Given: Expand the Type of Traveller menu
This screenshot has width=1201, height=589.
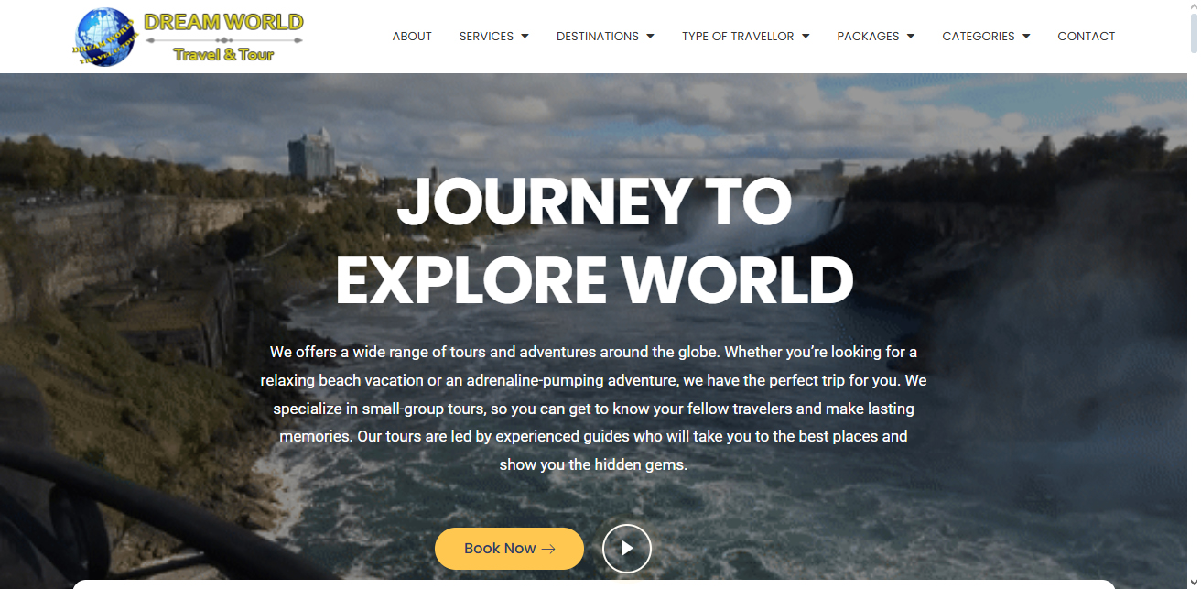Looking at the screenshot, I should pyautogui.click(x=746, y=37).
